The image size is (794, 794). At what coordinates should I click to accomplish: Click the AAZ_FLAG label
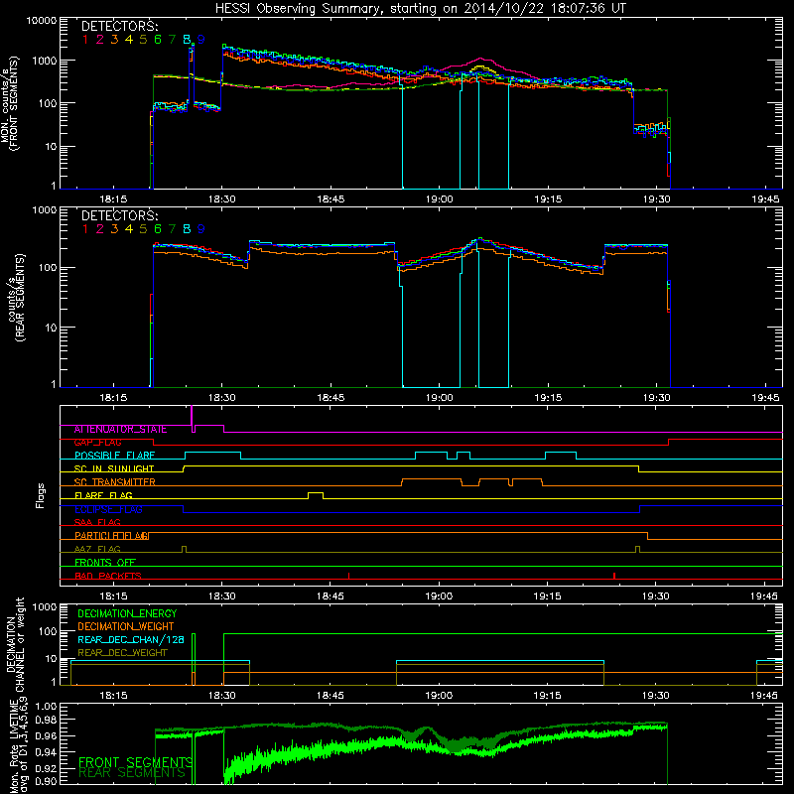click(x=97, y=550)
